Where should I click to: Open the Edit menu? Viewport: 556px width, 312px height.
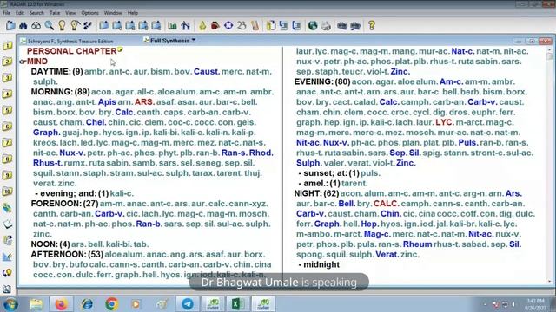point(20,13)
